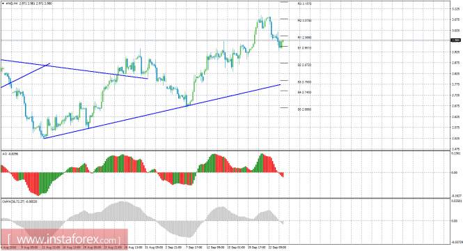Viewport: 463px width, 251px height.
Task: Open the www.instaforex.com watermark link
Action: click(64, 239)
